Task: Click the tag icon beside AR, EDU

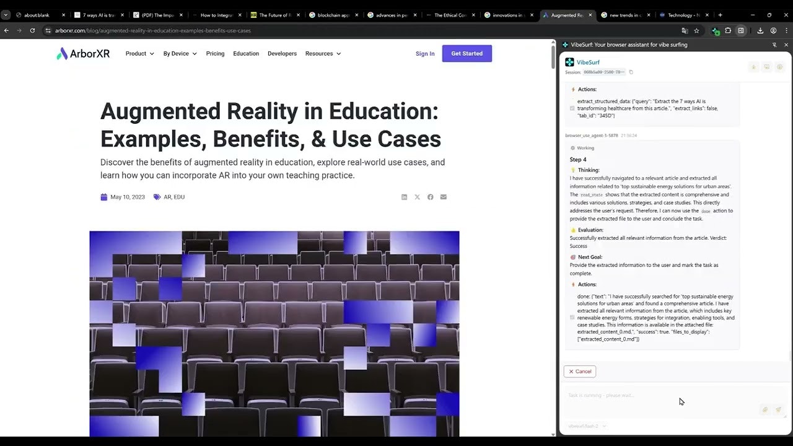Action: (157, 197)
